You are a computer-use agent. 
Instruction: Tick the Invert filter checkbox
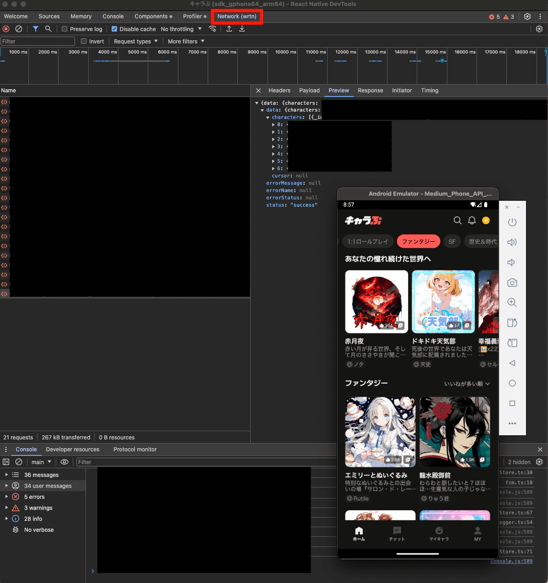click(x=84, y=41)
